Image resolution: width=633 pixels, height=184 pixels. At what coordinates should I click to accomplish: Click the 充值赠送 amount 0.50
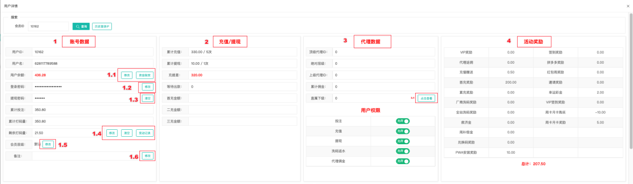click(511, 72)
